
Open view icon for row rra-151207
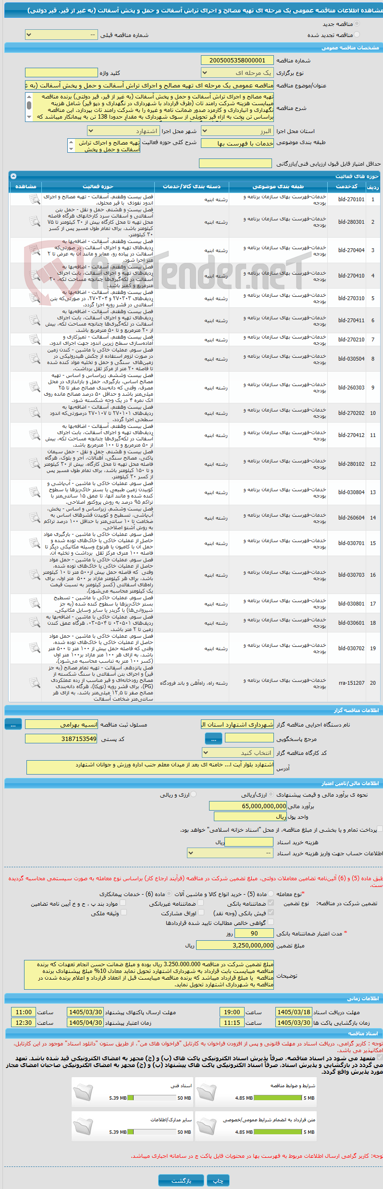[x=35, y=683]
